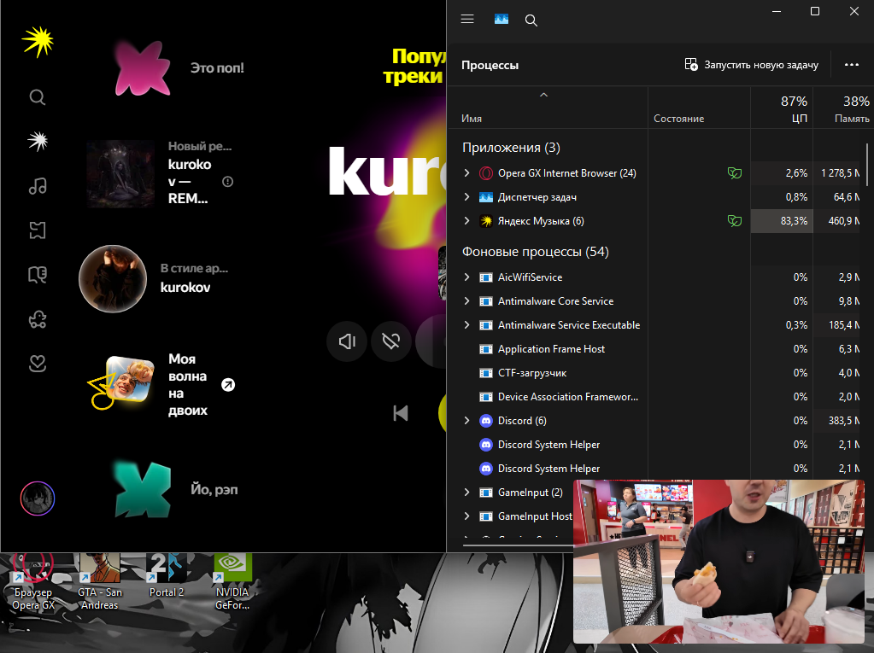Click the previous track button
The image size is (874, 653).
(x=401, y=413)
